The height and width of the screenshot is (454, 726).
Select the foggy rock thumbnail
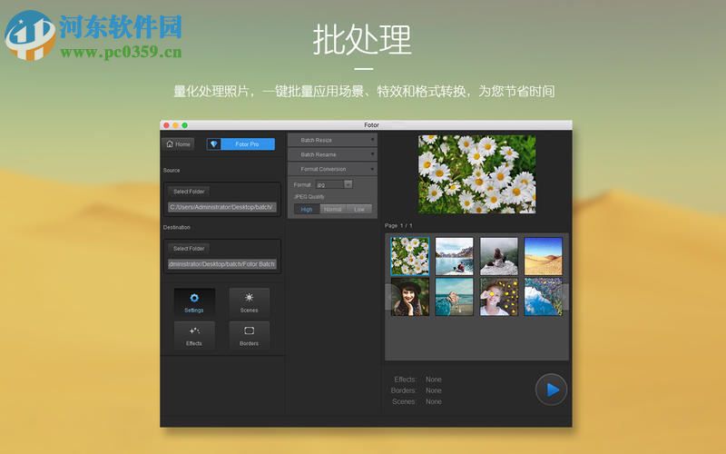(x=498, y=256)
